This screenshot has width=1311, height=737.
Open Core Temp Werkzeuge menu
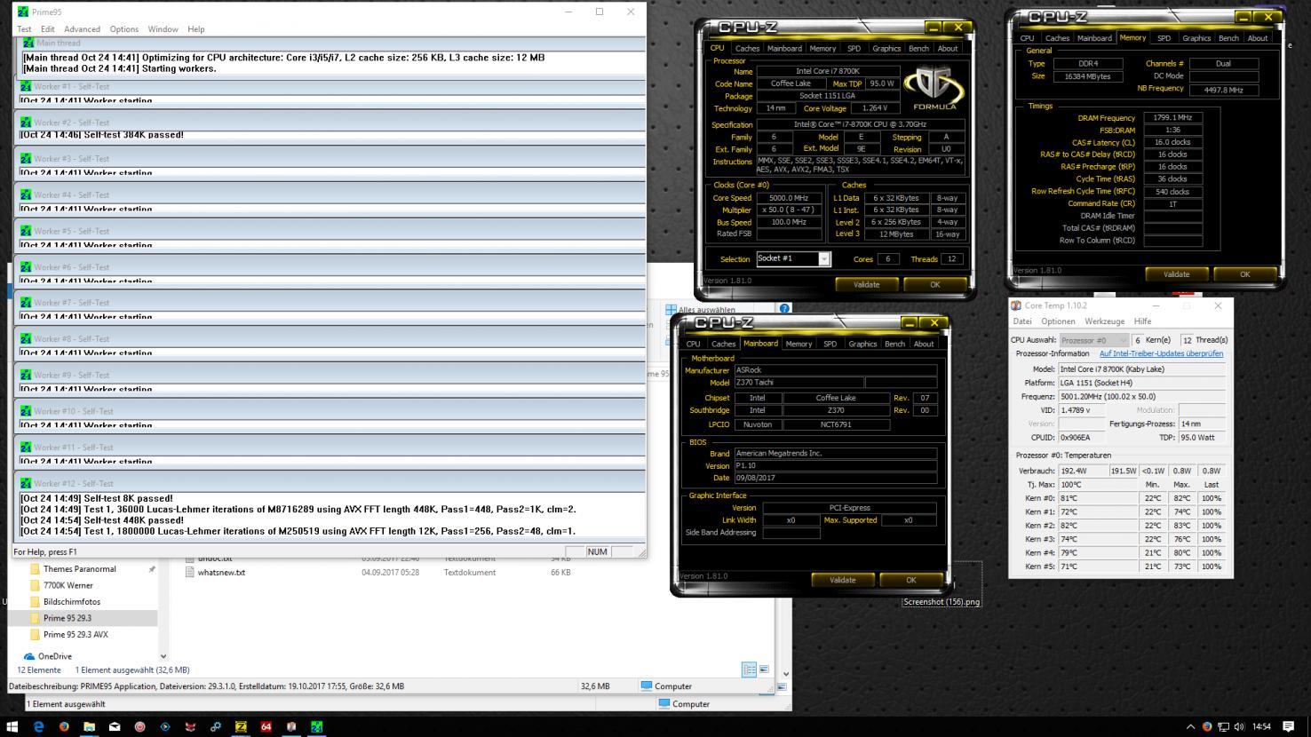(x=1104, y=321)
